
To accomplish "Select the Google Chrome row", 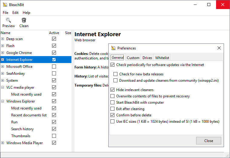I will point(36,53).
